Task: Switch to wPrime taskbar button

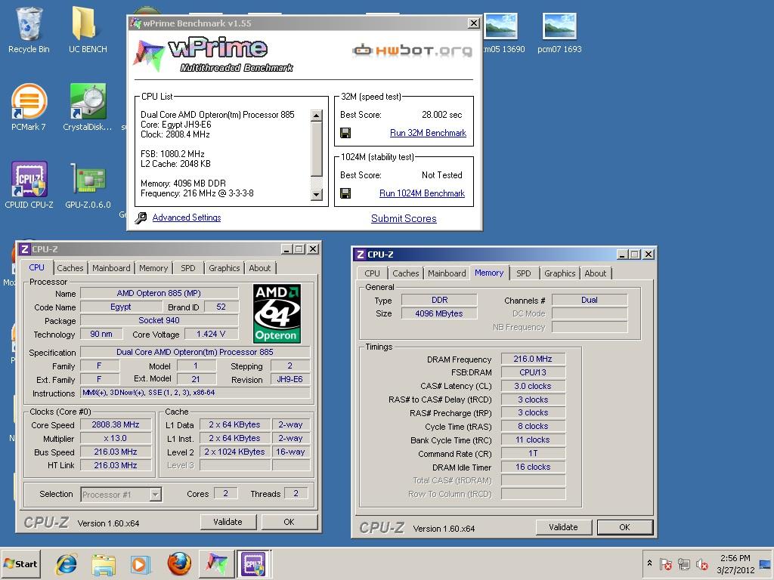Action: 217,563
